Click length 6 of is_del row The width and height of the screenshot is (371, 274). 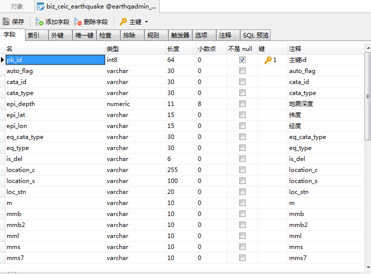click(x=169, y=159)
